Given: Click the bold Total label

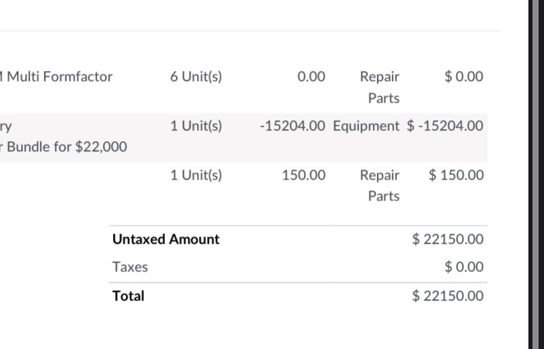Looking at the screenshot, I should [x=129, y=296].
